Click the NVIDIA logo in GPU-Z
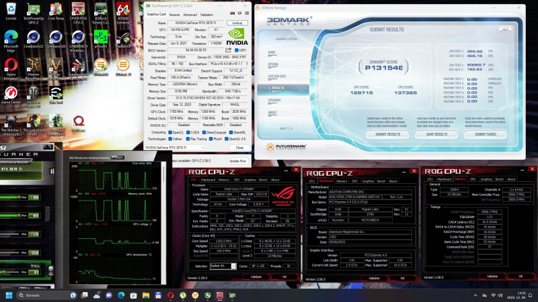Viewport: 538px width, 302px height. tap(237, 38)
